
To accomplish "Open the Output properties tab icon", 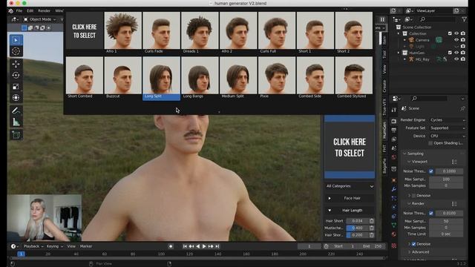I will coord(394,131).
